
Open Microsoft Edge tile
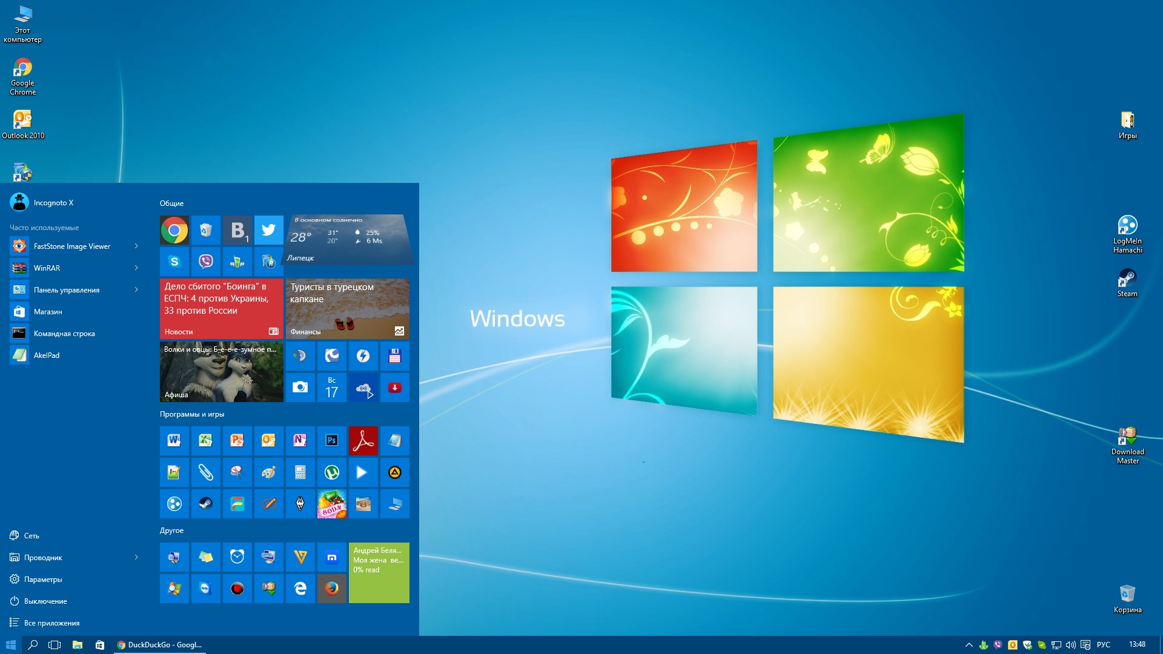click(300, 589)
